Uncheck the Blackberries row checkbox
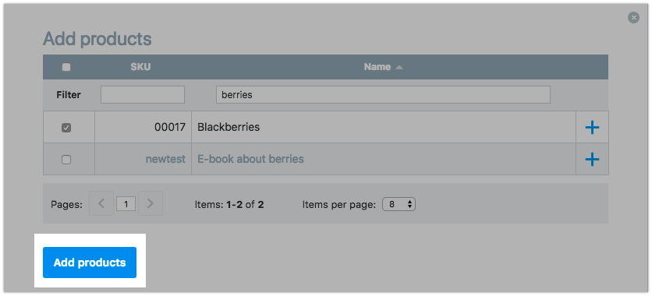This screenshot has height=296, width=652. click(x=66, y=128)
